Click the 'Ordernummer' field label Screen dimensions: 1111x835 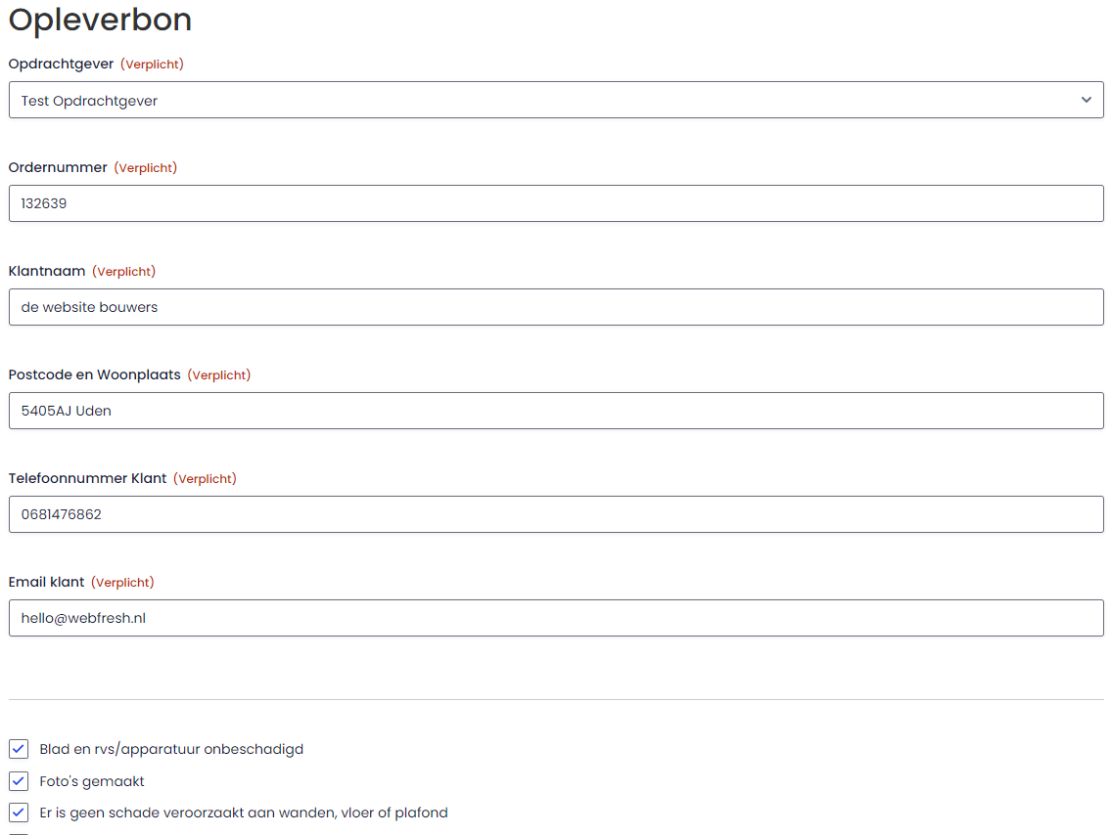58,167
